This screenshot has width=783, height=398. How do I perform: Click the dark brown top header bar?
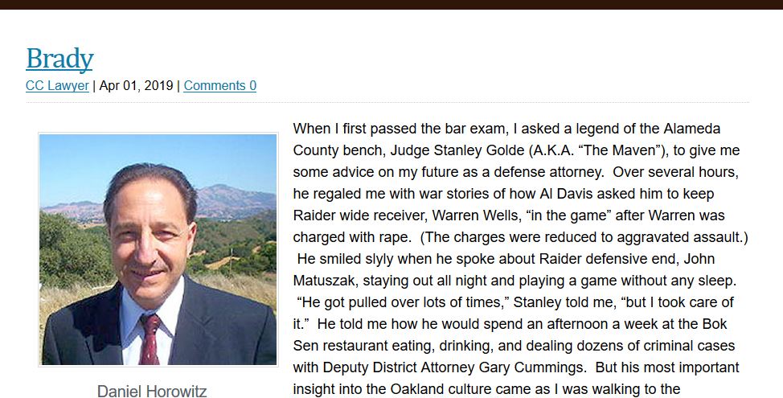coord(391,4)
